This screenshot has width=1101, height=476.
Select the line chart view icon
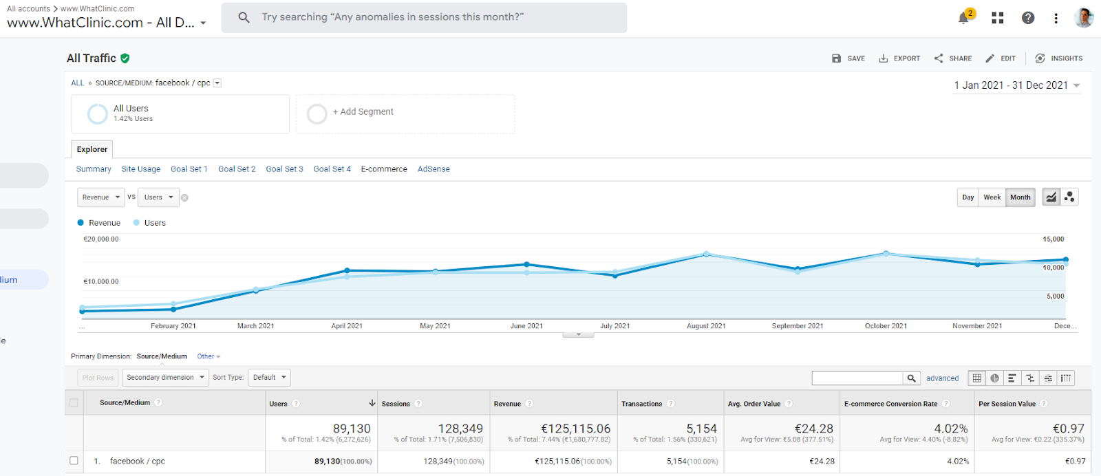(1051, 197)
